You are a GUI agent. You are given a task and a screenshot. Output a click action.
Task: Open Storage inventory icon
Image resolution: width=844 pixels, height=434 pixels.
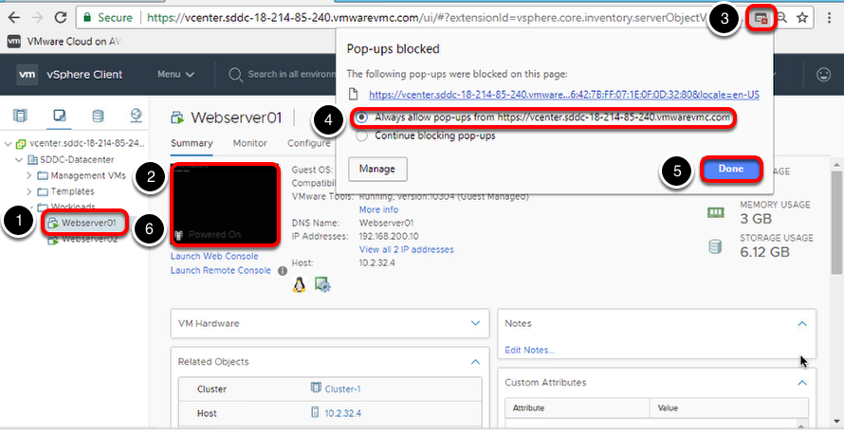point(98,115)
